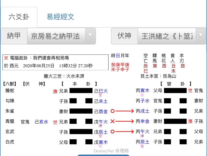This screenshot has height=156, width=207.
Task: Click the 丙戌土 changed line label
Action: [x=142, y=111]
